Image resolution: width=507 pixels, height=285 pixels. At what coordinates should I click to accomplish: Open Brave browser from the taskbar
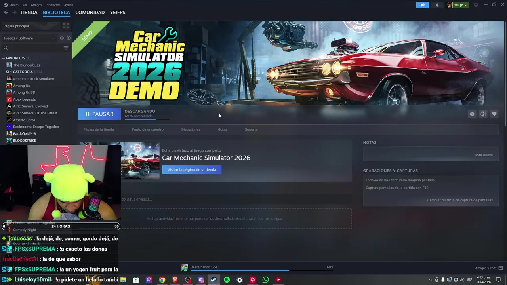[x=175, y=280]
